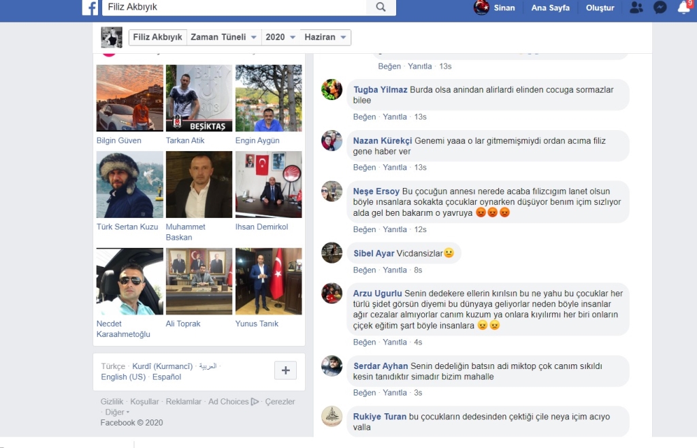697x448 pixels.
Task: Reply to Serdar Ayhan's comment via Yanıtla
Action: 395,393
